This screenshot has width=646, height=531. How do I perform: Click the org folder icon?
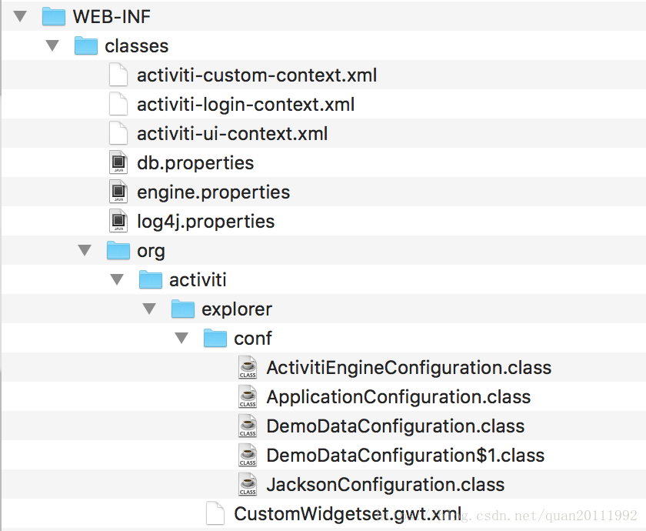118,250
